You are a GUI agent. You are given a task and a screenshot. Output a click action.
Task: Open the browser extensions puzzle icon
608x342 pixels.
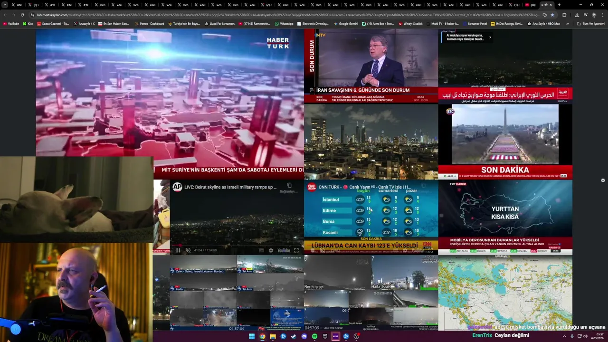[x=564, y=15]
